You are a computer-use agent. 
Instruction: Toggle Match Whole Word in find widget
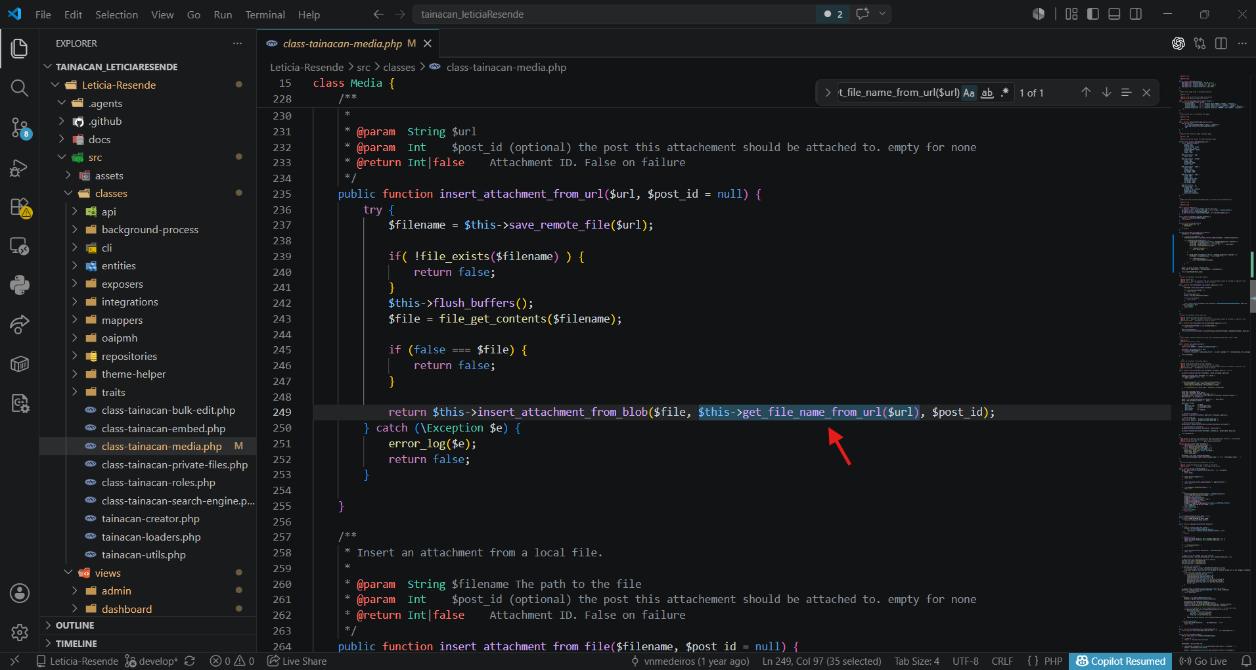pos(987,93)
